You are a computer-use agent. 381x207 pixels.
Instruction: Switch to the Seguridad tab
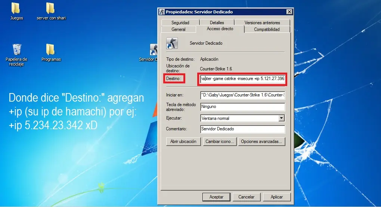coord(180,22)
